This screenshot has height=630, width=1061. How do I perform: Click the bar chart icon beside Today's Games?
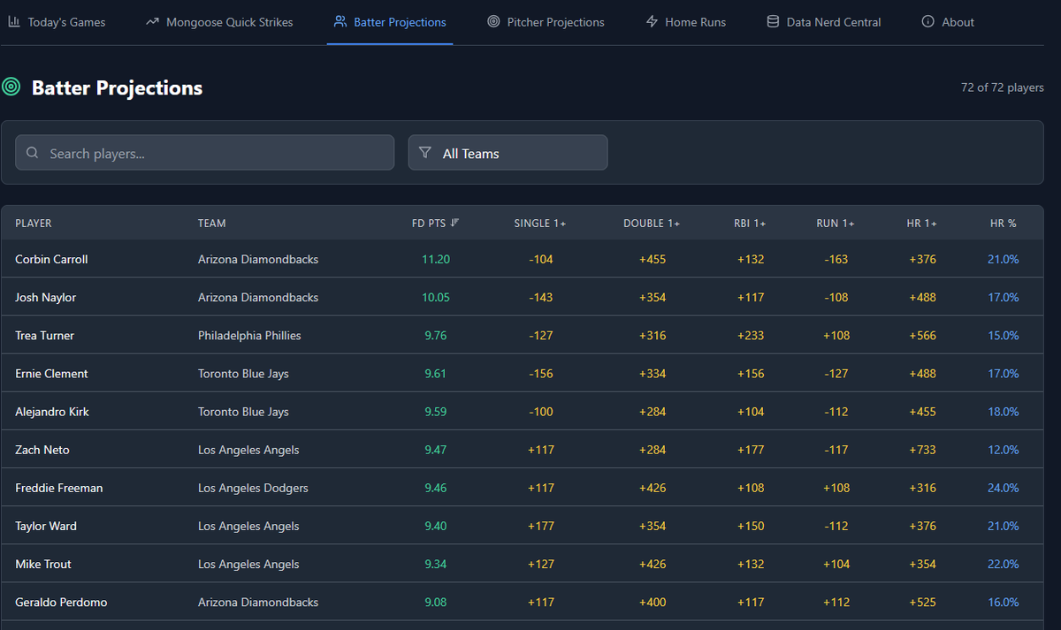[14, 21]
